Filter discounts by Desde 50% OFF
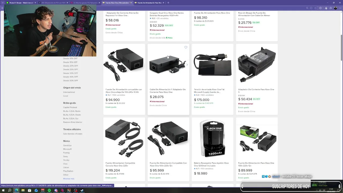The image size is (343, 193). 70,80
